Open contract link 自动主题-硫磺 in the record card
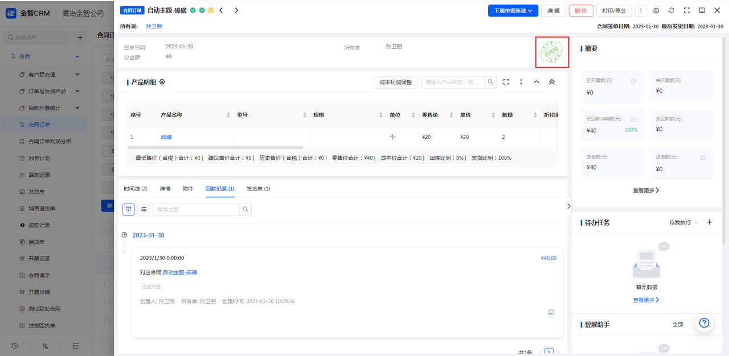This screenshot has height=356, width=729. 180,272
